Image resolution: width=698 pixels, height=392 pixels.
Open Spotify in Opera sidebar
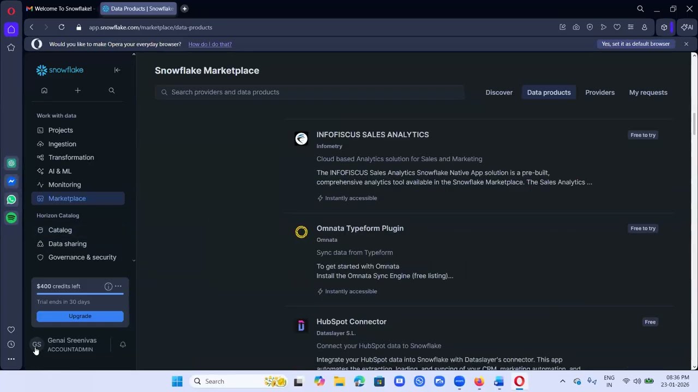click(11, 218)
